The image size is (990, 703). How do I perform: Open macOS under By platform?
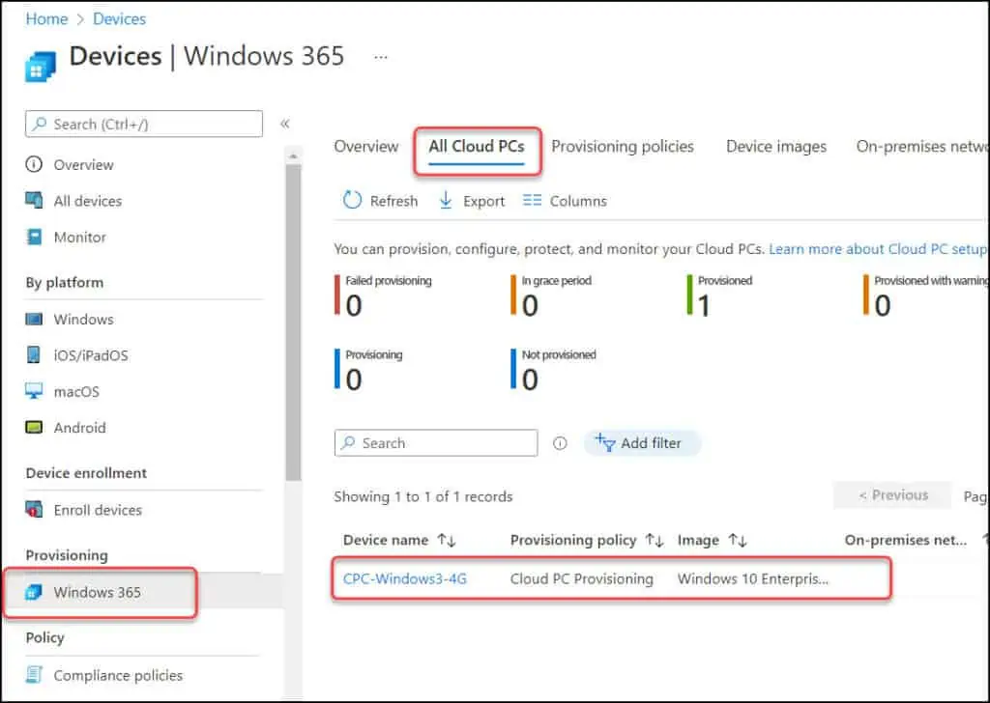[x=76, y=391]
